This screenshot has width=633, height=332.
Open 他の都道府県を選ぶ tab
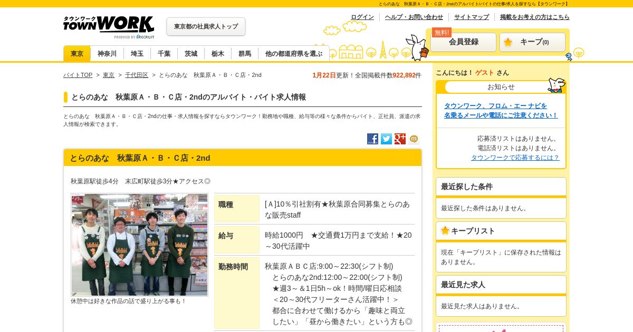(x=294, y=53)
